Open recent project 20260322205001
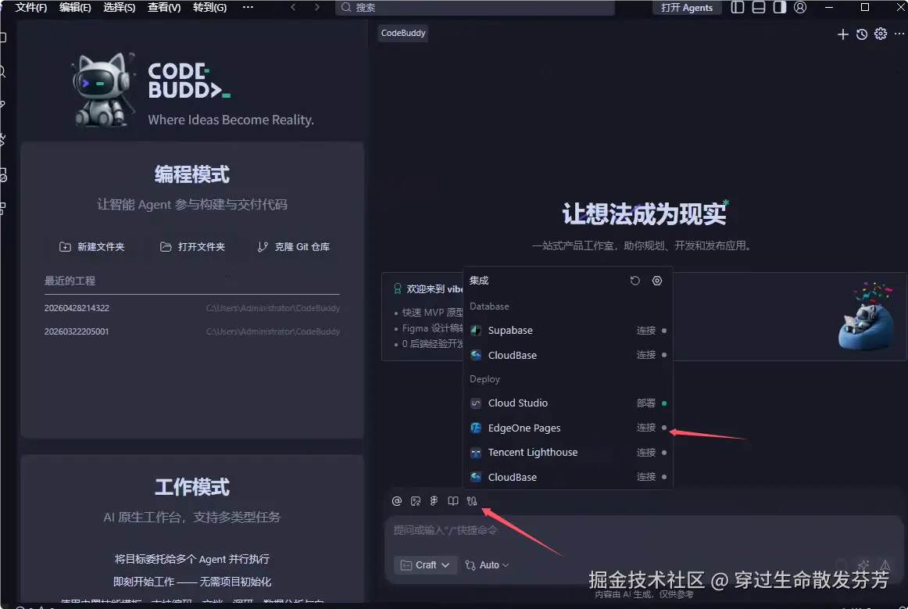The height and width of the screenshot is (609, 908). [x=191, y=331]
